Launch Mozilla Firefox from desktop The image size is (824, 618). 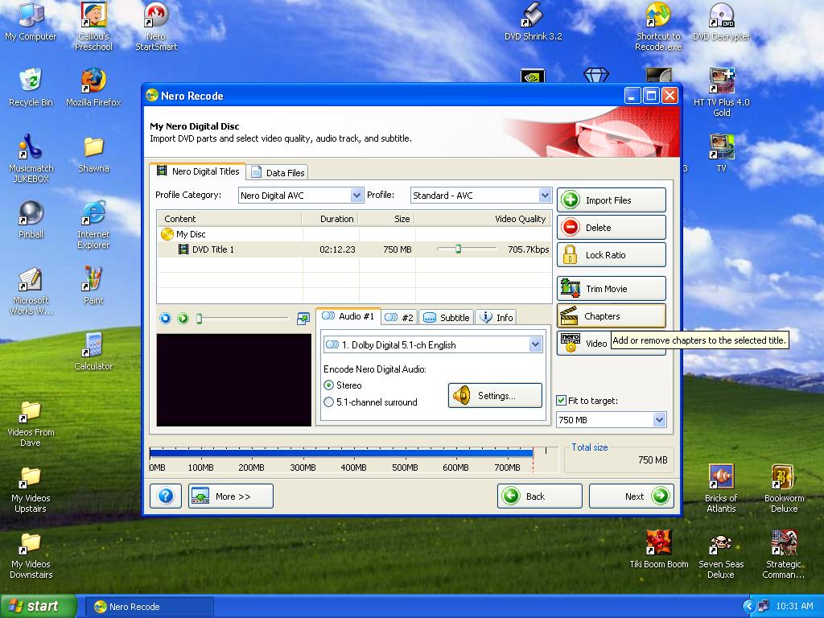pos(93,89)
